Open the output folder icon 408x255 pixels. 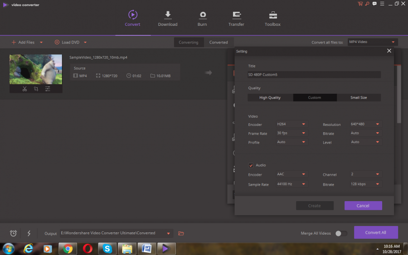[181, 233]
